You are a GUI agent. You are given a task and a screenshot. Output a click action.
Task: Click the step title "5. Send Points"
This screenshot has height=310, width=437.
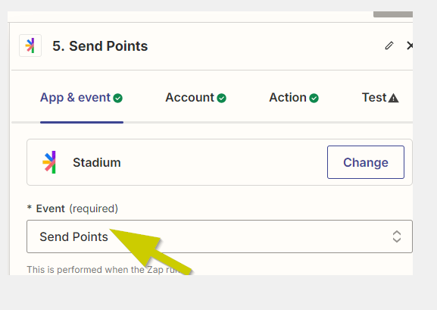tap(100, 46)
